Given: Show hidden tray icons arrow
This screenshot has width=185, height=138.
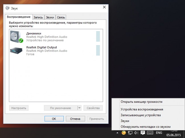Looking at the screenshot, I should 117,133.
